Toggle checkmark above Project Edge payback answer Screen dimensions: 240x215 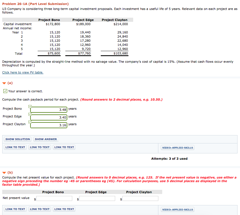tap(30, 114)
